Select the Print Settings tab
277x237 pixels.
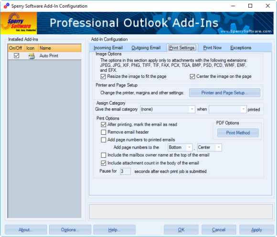(182, 48)
